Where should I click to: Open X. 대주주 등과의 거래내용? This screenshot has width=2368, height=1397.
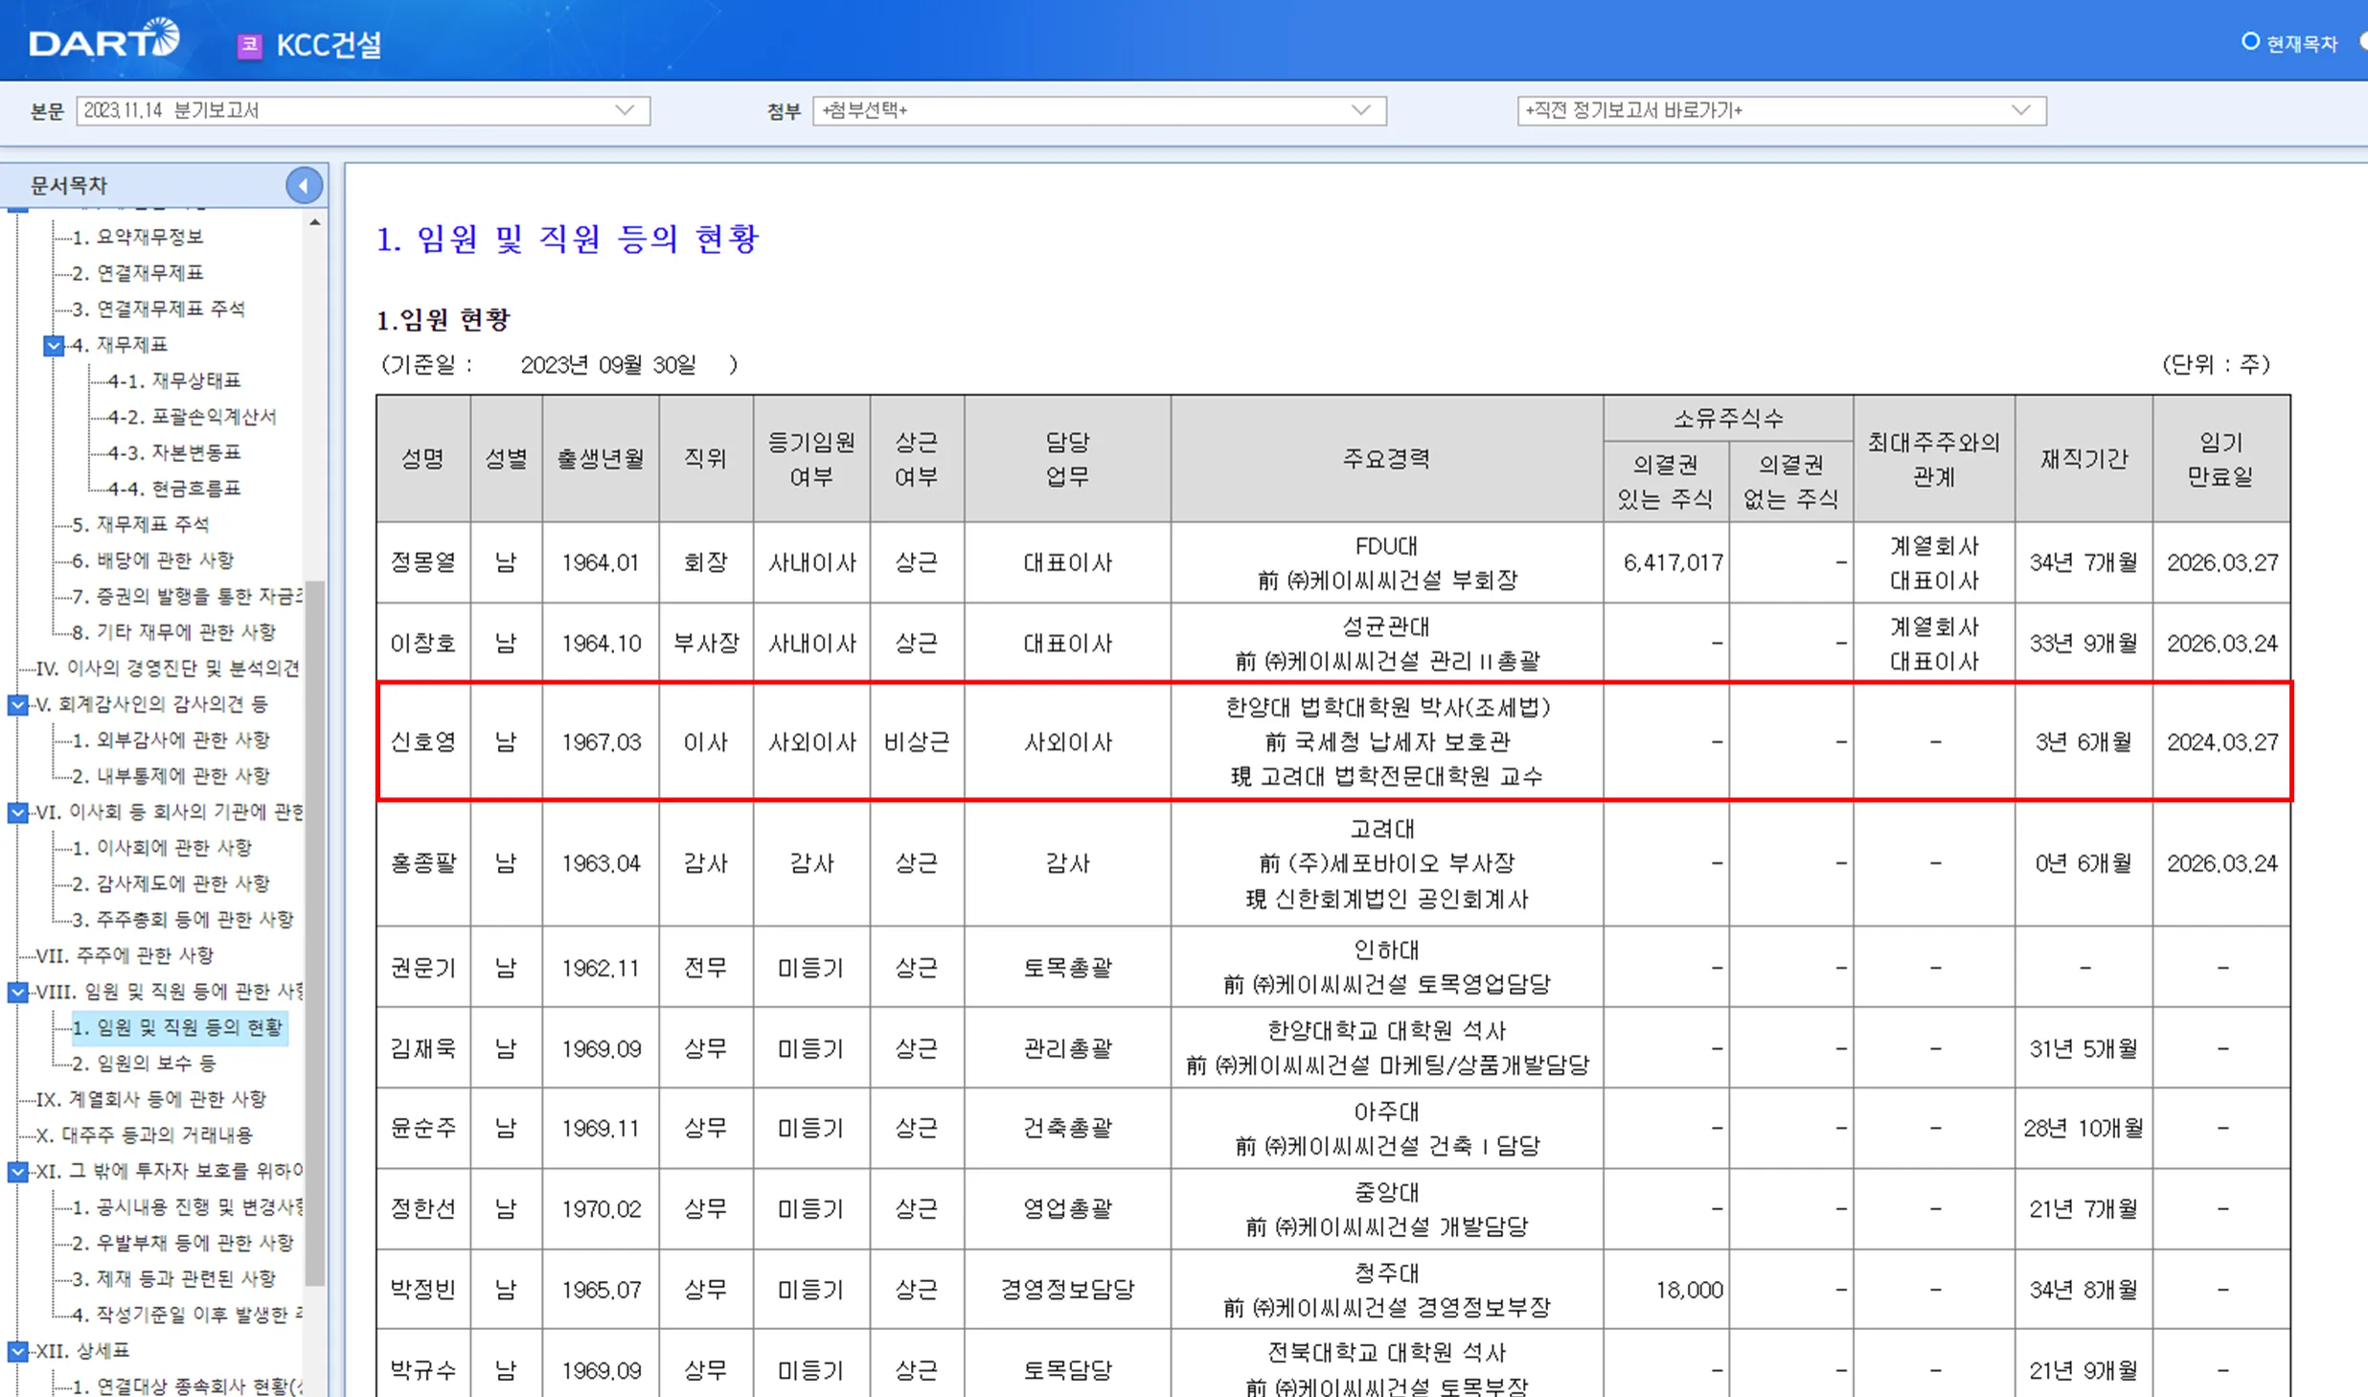coord(144,1135)
